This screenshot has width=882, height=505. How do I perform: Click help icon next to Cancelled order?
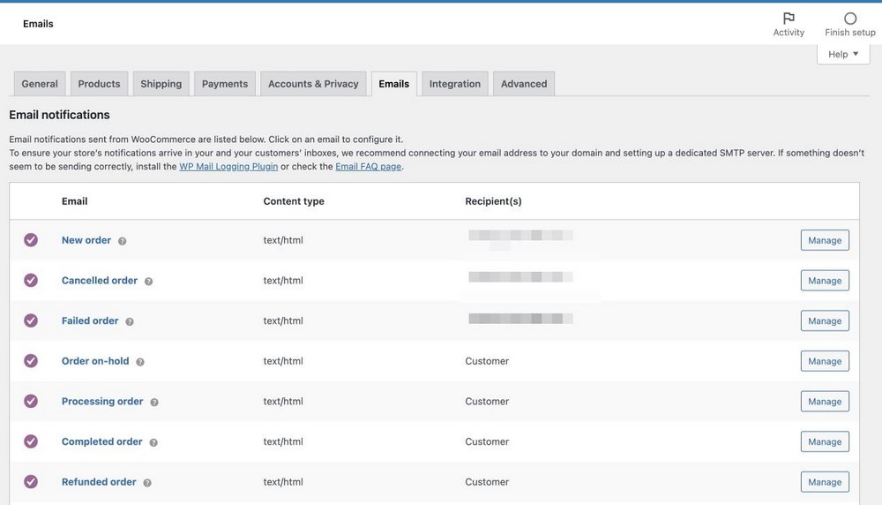coord(148,282)
